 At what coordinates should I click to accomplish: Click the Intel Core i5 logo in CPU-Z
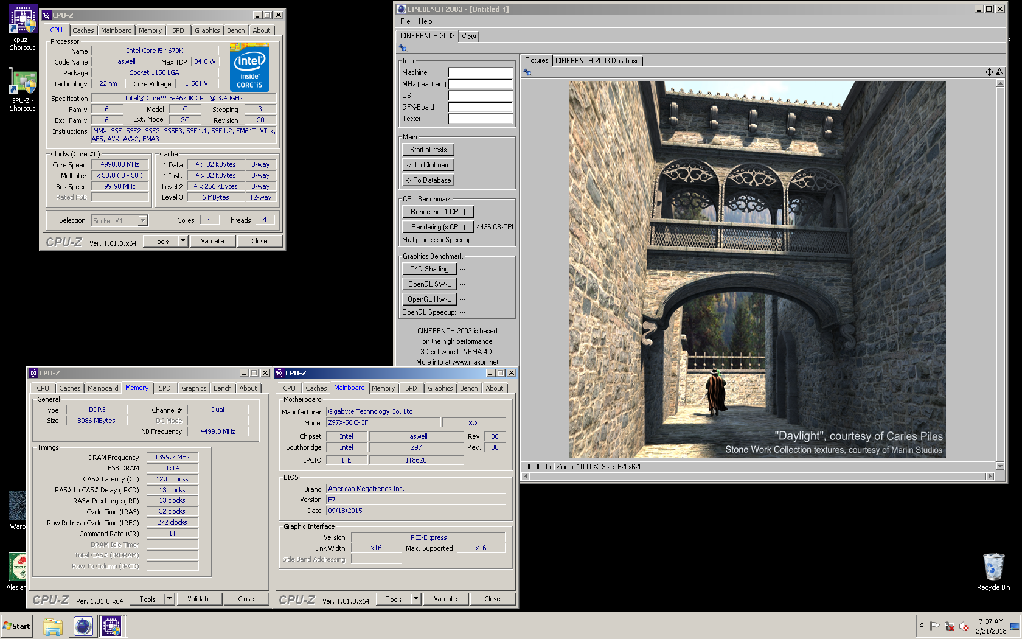(249, 68)
